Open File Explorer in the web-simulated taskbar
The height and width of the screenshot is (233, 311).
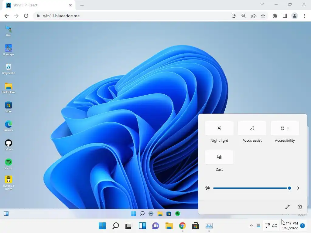click(x=160, y=214)
